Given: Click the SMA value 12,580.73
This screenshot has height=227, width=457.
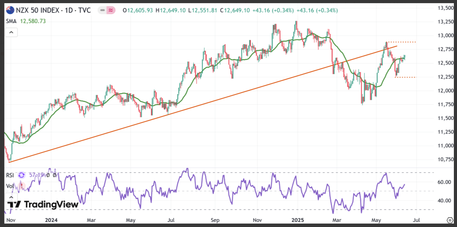Looking at the screenshot, I should pyautogui.click(x=33, y=21).
